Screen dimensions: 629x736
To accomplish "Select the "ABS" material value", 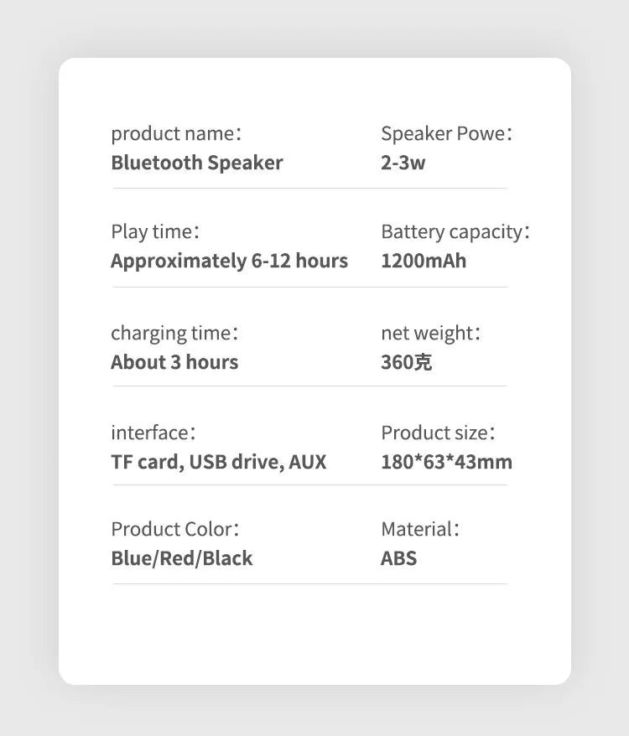I will pyautogui.click(x=399, y=558).
